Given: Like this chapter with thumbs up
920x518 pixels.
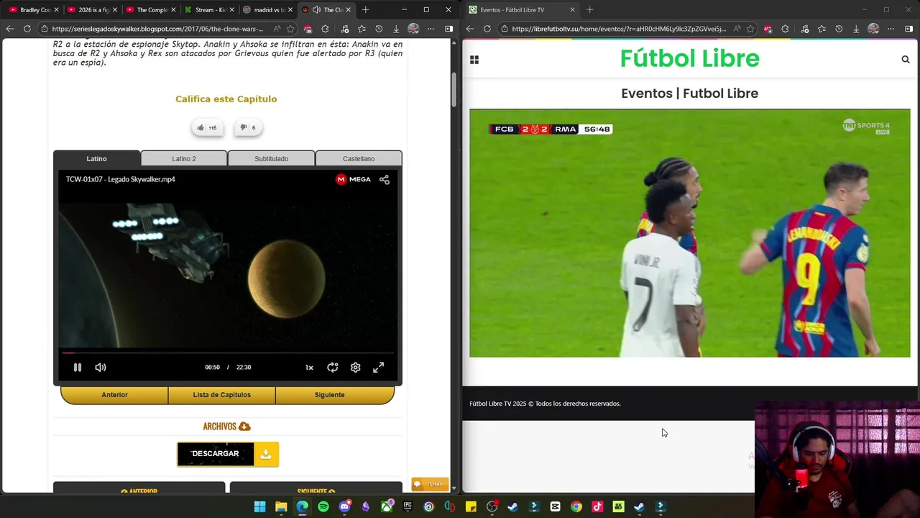Looking at the screenshot, I should (x=206, y=127).
